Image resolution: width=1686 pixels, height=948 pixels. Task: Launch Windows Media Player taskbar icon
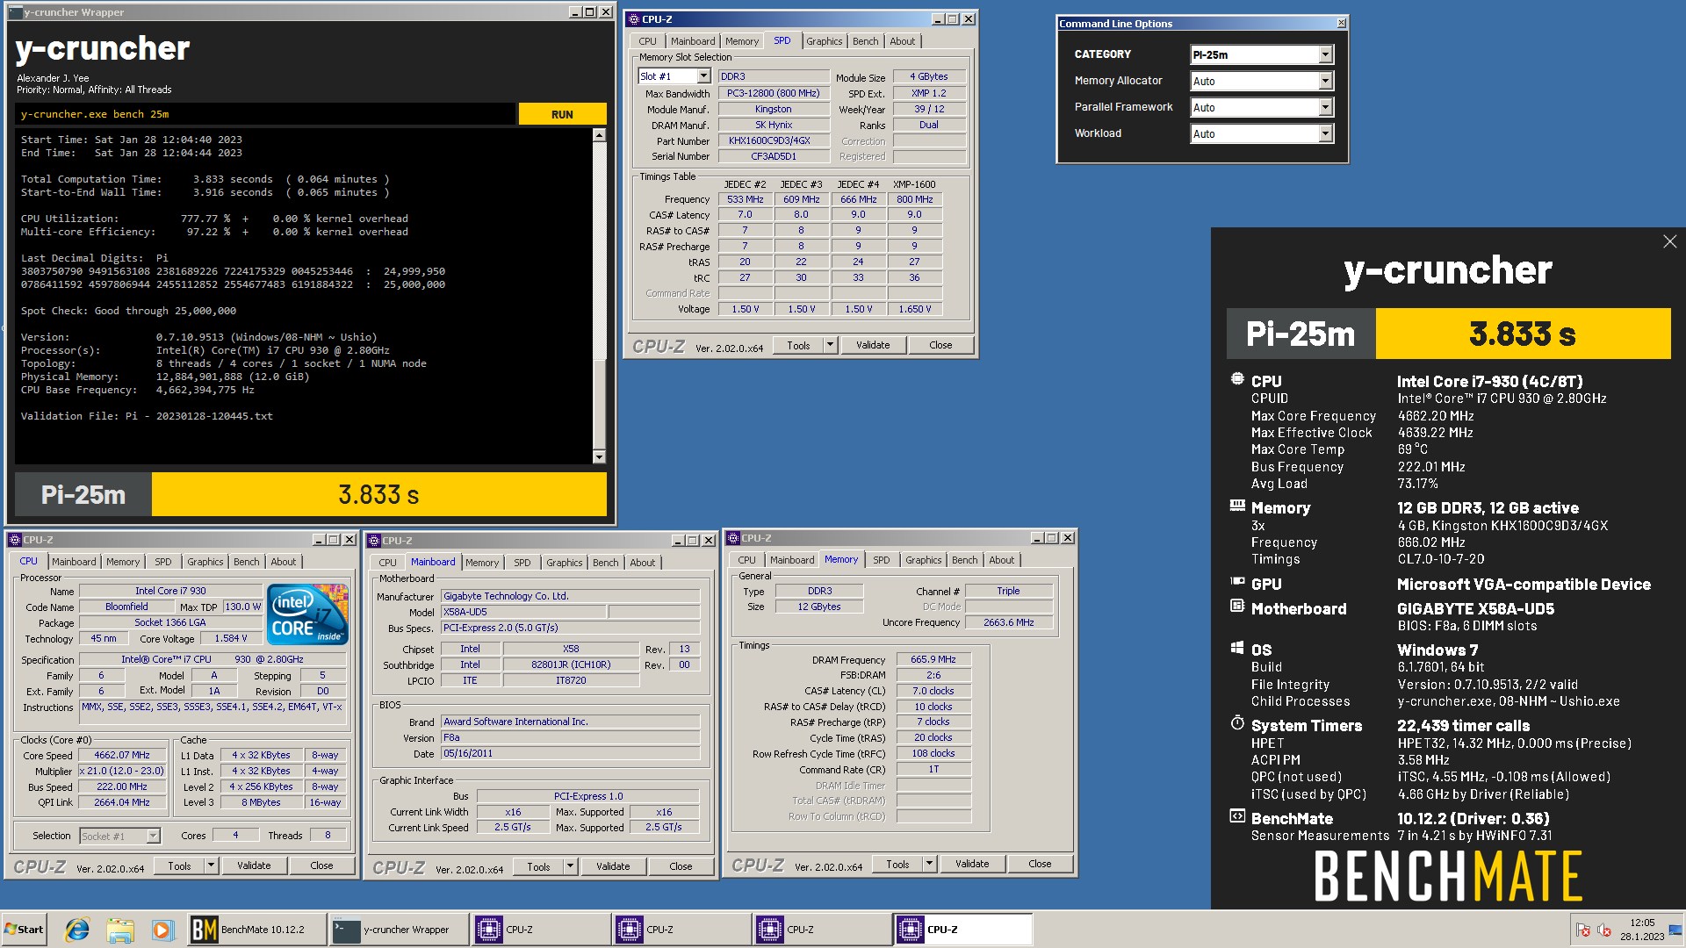coord(162,930)
